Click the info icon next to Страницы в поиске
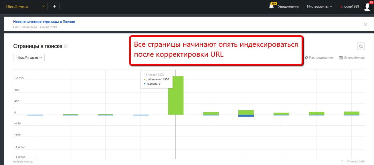The width and height of the screenshot is (374, 165). tap(66, 46)
